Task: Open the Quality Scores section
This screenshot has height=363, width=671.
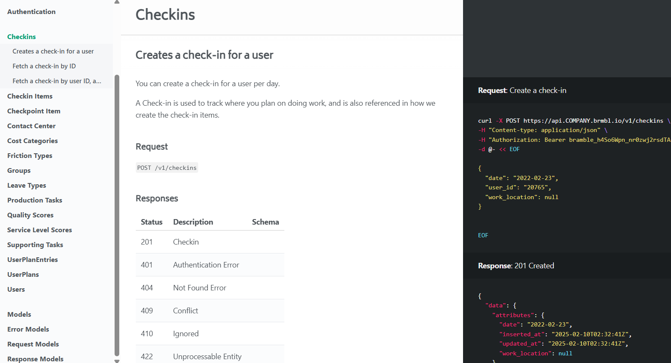Action: pyautogui.click(x=31, y=215)
